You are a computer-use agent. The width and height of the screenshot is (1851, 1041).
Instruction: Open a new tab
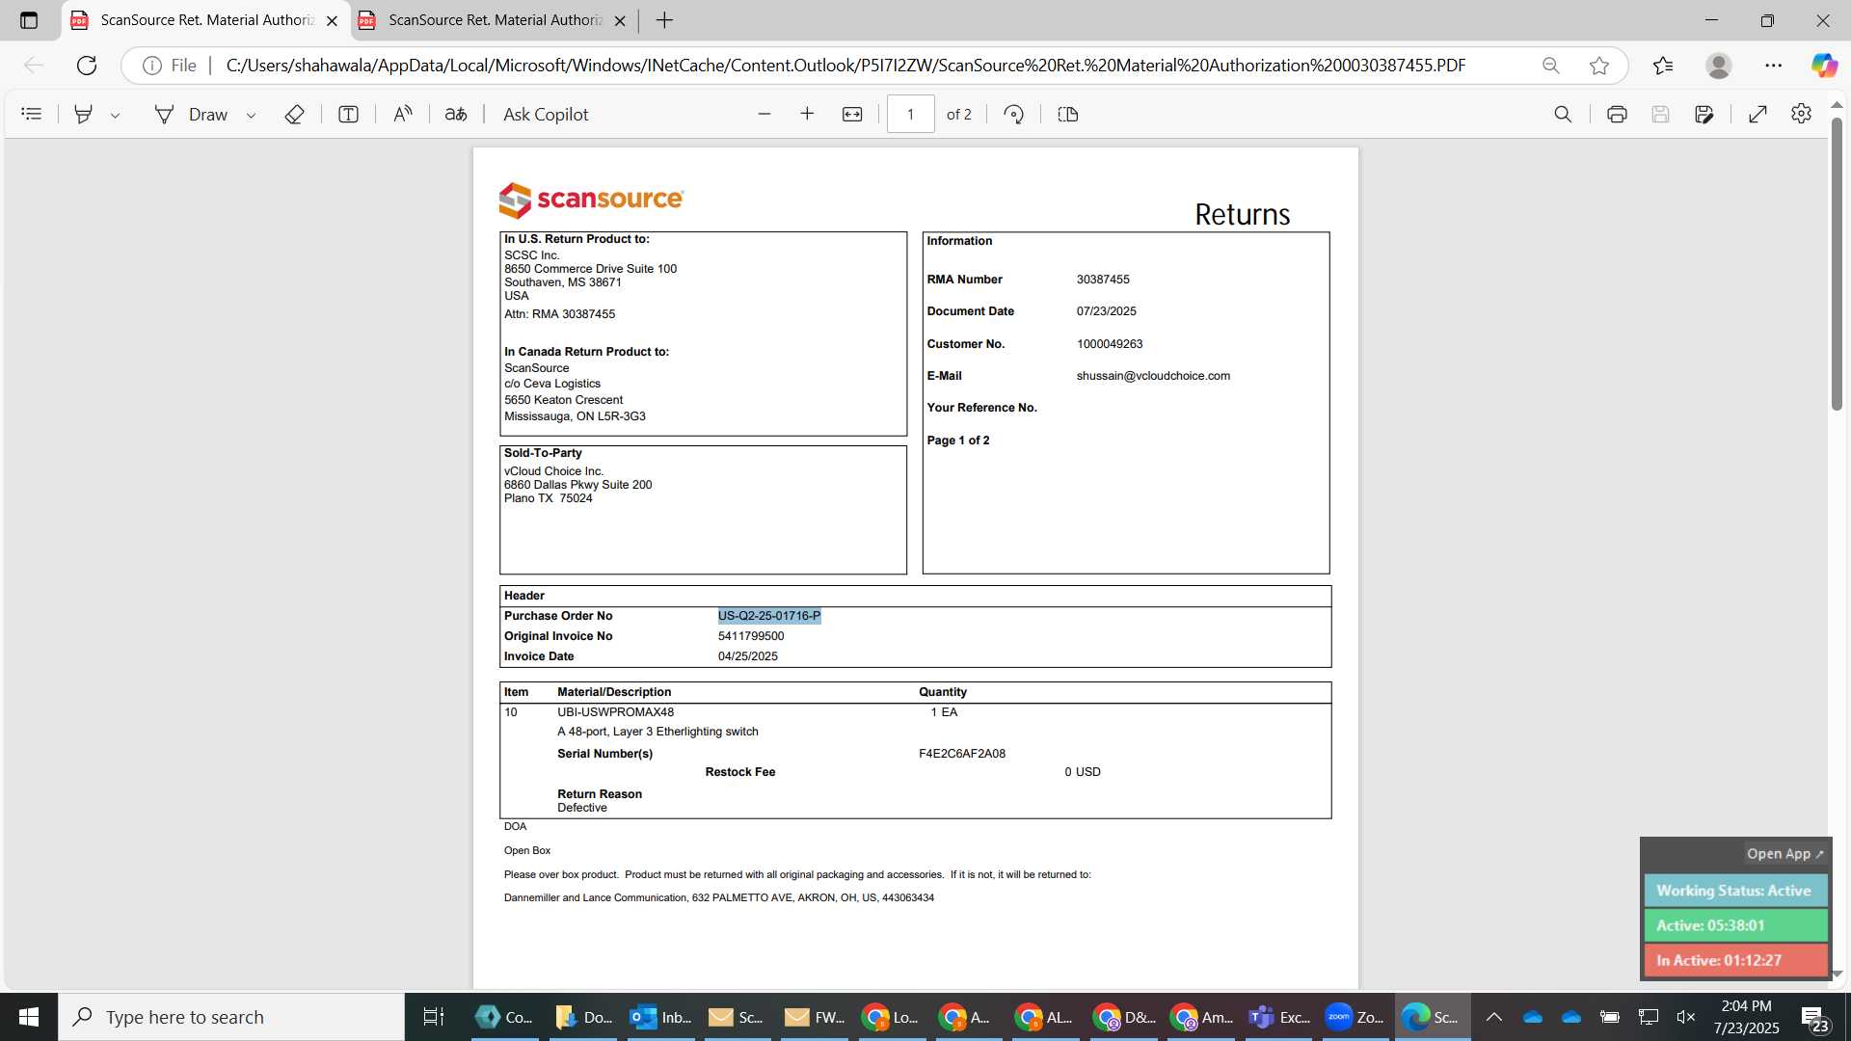tap(664, 20)
